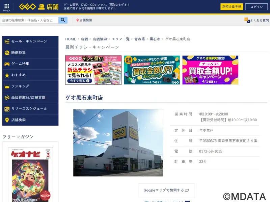Open the ゲオナビ free magazine cover

click(30, 174)
